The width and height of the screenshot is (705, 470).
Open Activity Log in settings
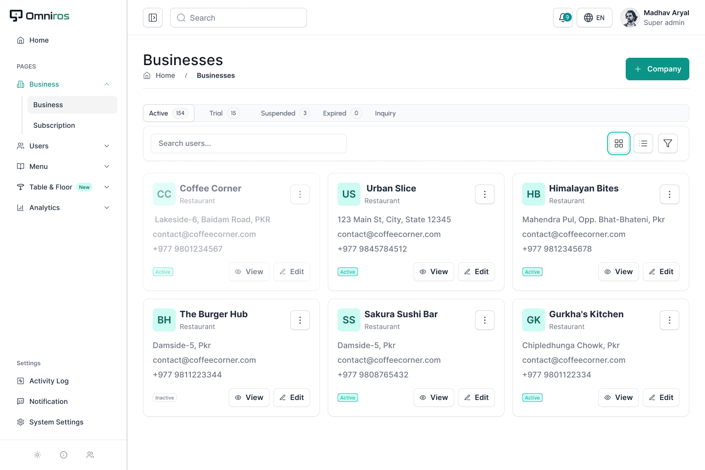64,381
